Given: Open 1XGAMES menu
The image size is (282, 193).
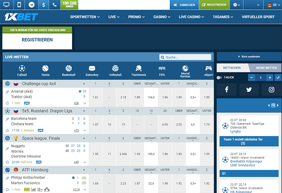Looking at the screenshot, I should (x=223, y=17).
